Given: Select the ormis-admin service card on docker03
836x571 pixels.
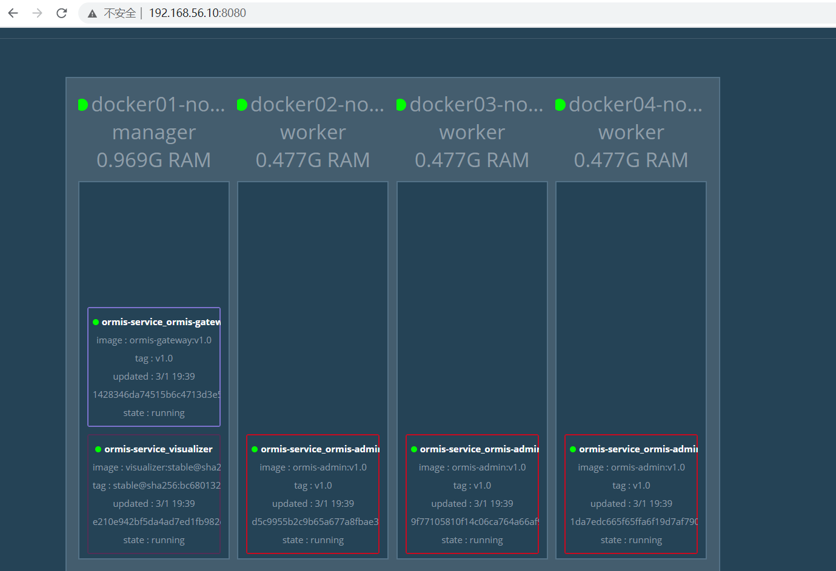Looking at the screenshot, I should point(472,495).
